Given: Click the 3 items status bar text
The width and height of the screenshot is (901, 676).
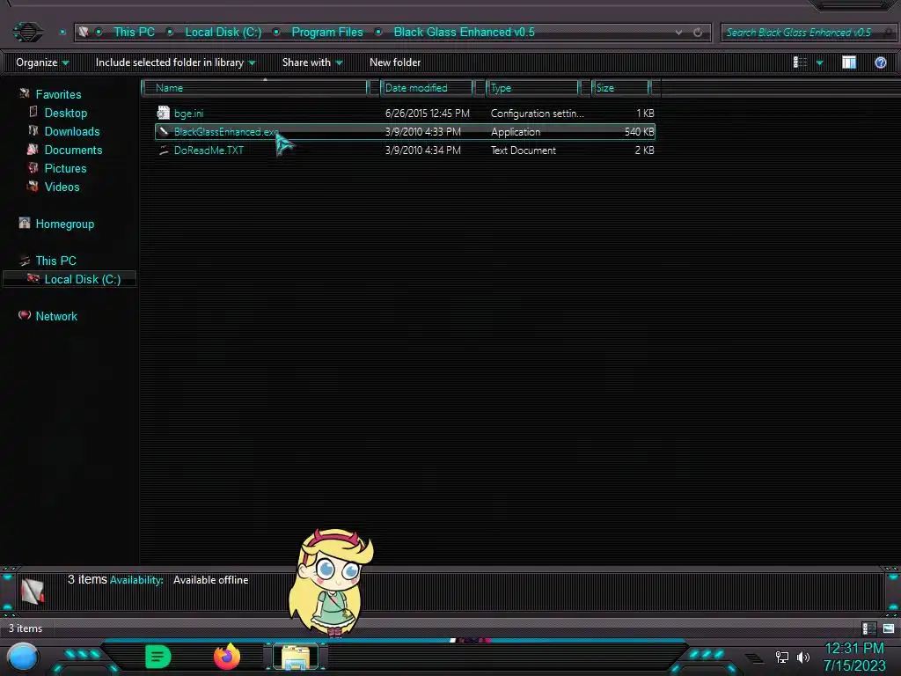Looking at the screenshot, I should [26, 628].
